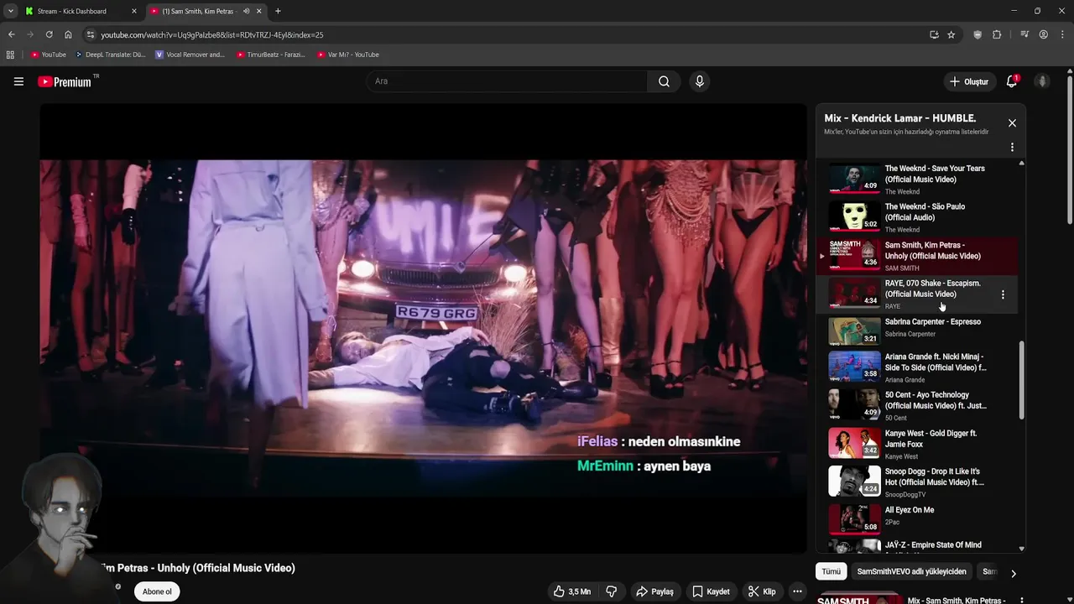Open the tab search dropdown arrow
Image resolution: width=1074 pixels, height=604 pixels.
(10, 11)
